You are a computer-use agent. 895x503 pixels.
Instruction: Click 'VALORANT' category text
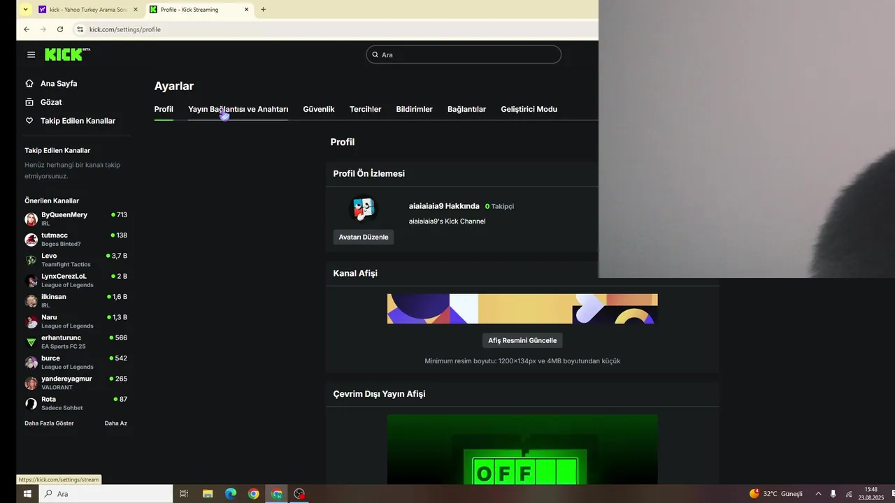tap(57, 388)
